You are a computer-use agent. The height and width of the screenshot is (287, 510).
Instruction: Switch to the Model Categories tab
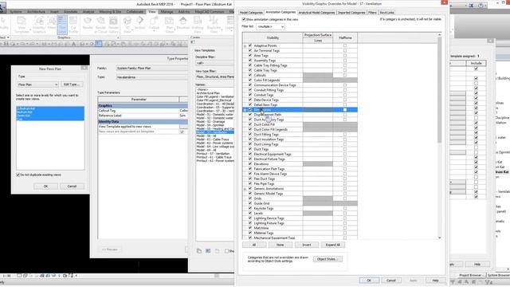[251, 13]
